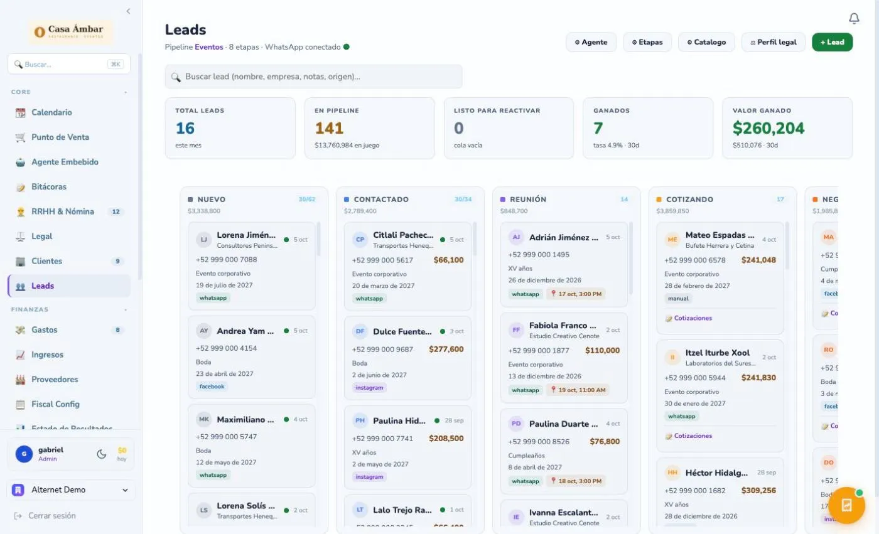Click the gabriel user avatar

click(x=24, y=454)
